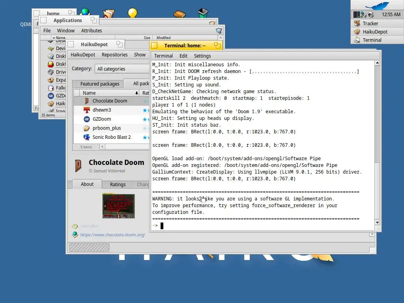The height and width of the screenshot is (303, 404).
Task: Click the Size column header in Applications
Action: [147, 37]
